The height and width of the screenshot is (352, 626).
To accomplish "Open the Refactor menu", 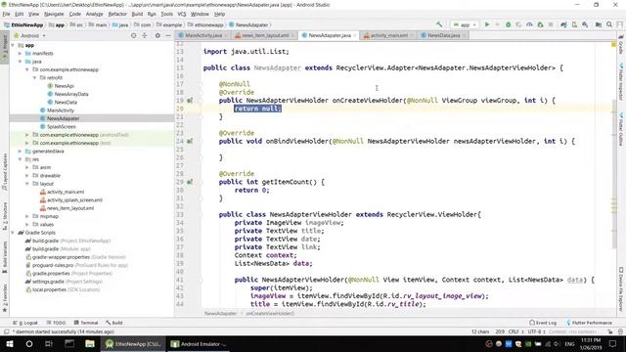I will tap(117, 14).
